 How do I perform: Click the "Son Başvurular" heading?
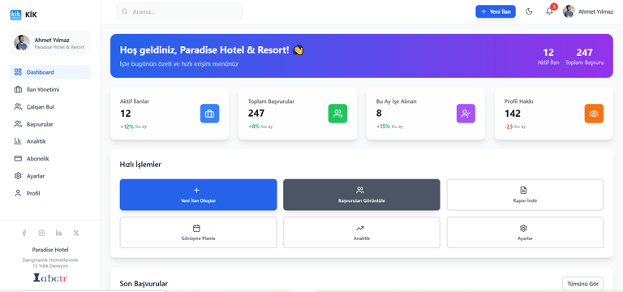(x=144, y=284)
